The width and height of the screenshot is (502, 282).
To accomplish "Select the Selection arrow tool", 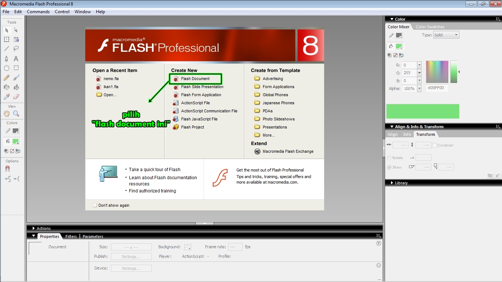I will click(7, 30).
